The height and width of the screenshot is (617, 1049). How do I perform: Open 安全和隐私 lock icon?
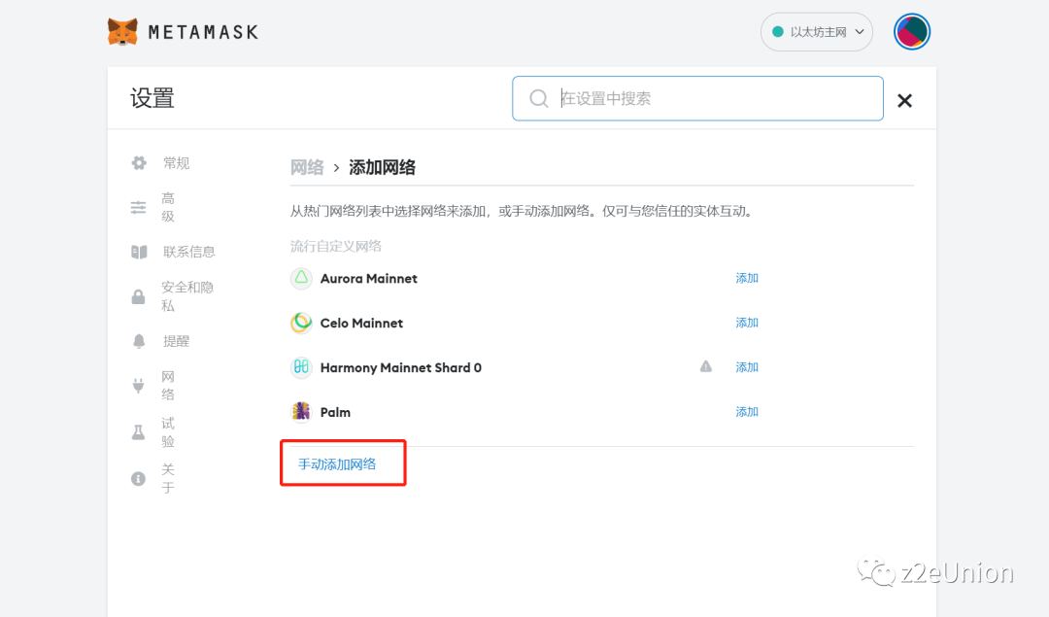pos(137,295)
